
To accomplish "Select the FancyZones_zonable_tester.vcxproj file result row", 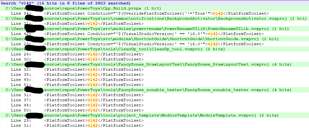I will point(155,90).
